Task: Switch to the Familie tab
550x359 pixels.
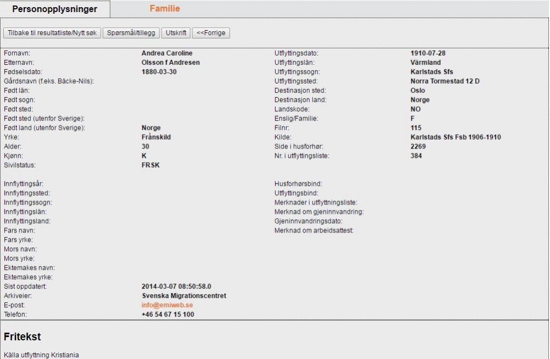Action: click(x=164, y=9)
